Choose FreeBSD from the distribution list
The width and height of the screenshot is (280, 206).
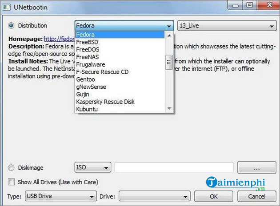(x=87, y=42)
